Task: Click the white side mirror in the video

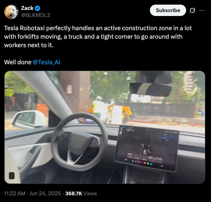Action: point(29,119)
